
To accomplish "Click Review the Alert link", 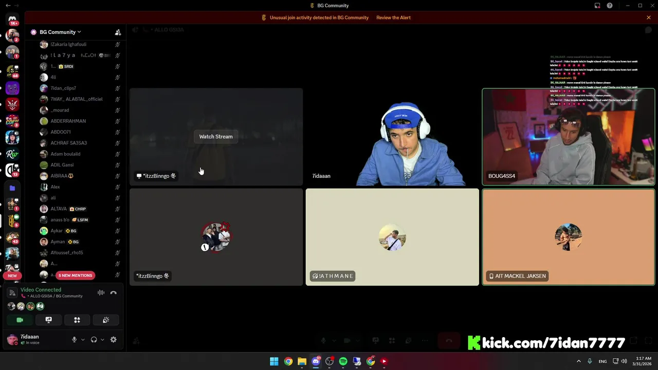I will tap(393, 17).
